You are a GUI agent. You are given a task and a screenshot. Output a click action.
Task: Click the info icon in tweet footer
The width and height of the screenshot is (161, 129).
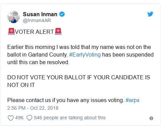[151, 118]
